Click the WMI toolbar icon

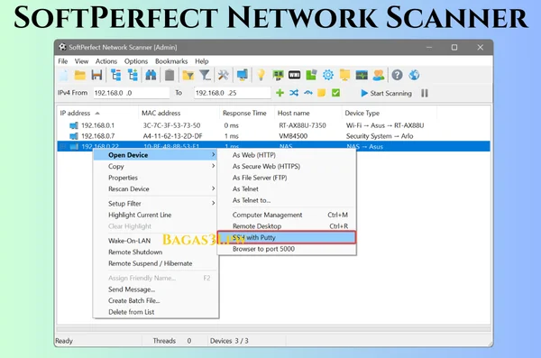(294, 75)
